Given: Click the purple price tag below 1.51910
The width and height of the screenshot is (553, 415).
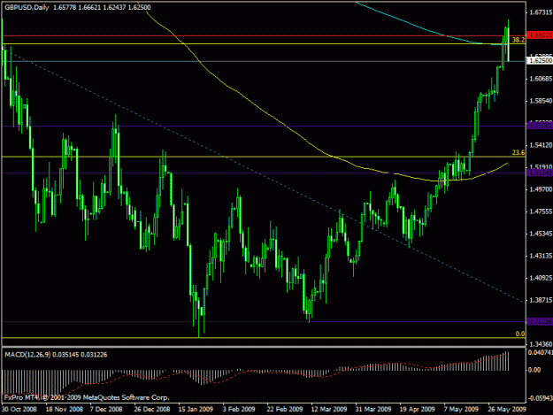Looking at the screenshot, I should (x=540, y=173).
